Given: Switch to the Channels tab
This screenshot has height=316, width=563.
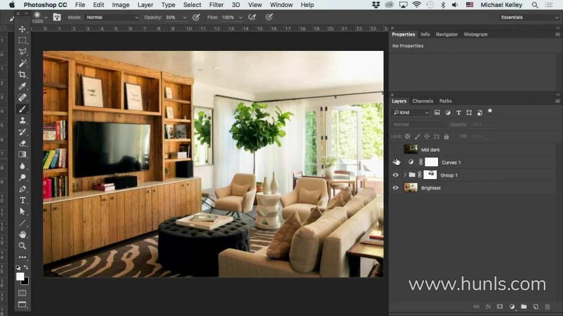Looking at the screenshot, I should point(423,101).
